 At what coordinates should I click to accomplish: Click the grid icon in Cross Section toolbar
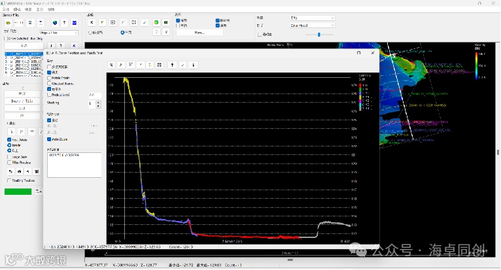[160, 65]
